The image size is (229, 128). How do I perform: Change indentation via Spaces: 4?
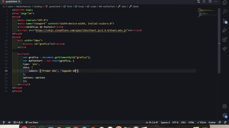(165, 122)
